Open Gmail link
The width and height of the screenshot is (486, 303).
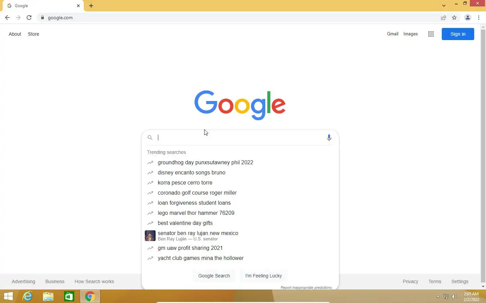point(393,34)
